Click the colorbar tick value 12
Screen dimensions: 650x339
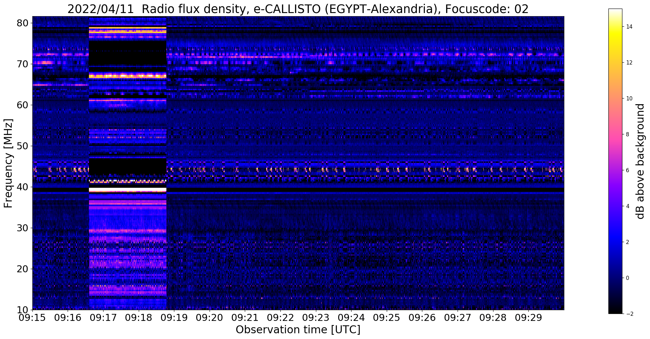[x=629, y=63]
